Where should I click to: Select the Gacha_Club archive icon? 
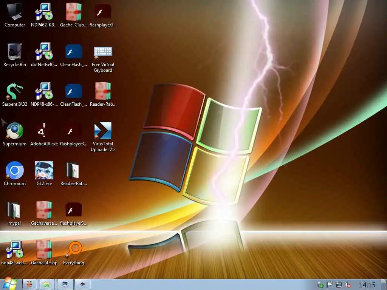74,15
